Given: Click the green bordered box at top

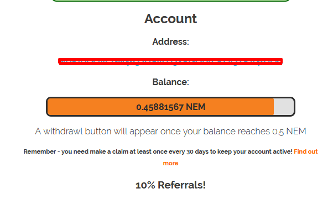Looking at the screenshot, I should point(171,1).
